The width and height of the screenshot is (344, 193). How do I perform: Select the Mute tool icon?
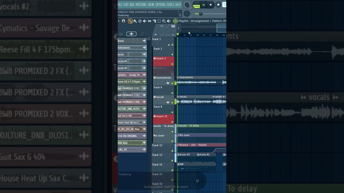click(145, 21)
